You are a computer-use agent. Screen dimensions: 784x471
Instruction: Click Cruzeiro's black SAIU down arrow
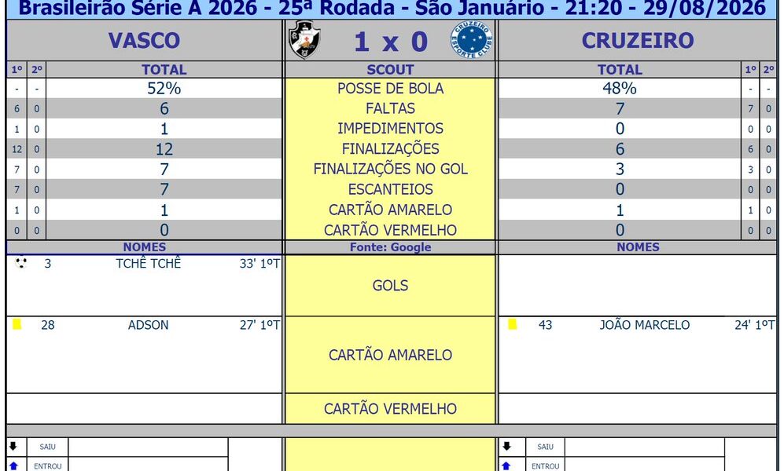(x=506, y=447)
